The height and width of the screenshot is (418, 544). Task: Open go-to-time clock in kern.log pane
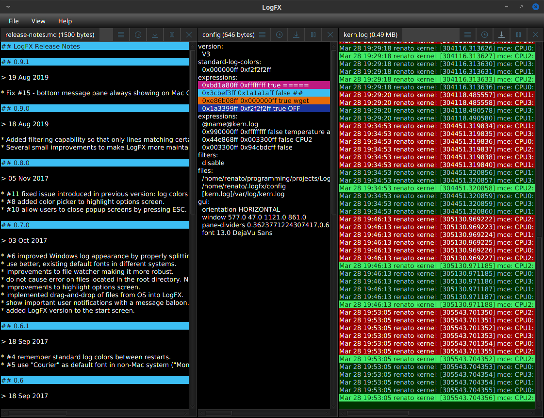(x=485, y=35)
